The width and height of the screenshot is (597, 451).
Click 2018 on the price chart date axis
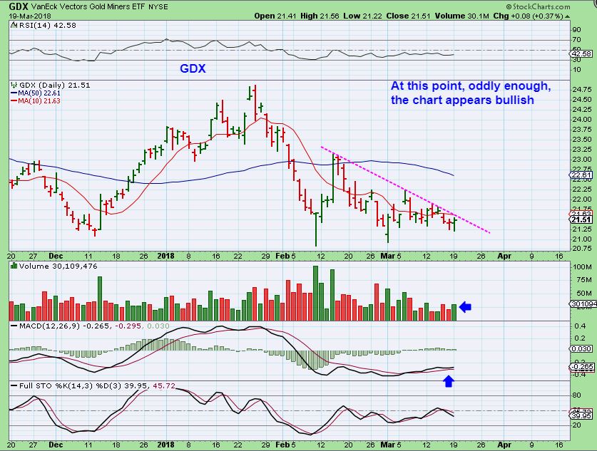click(165, 256)
